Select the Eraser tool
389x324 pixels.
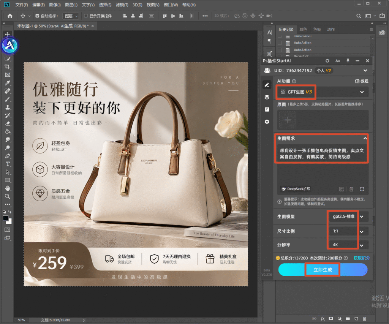click(8, 123)
